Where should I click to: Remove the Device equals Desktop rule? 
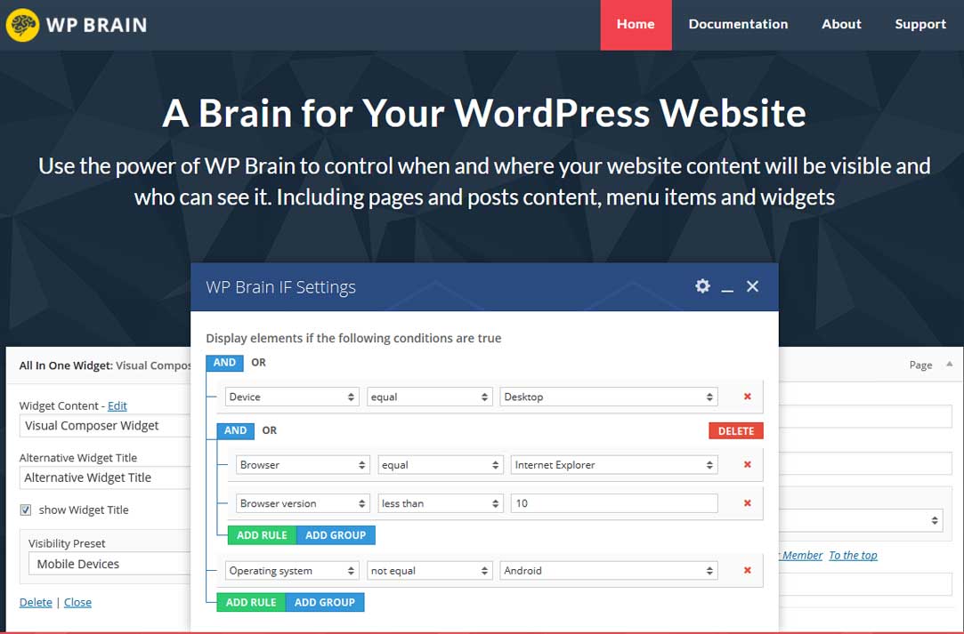click(747, 397)
